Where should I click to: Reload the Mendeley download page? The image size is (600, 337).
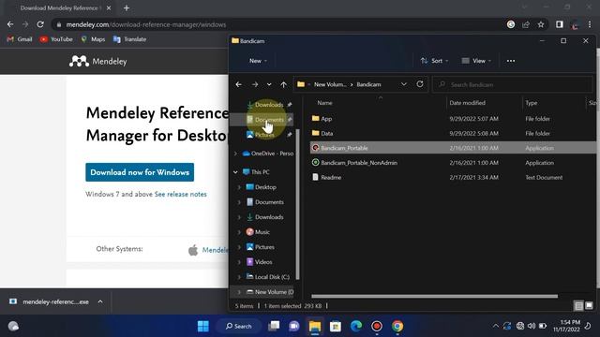pos(40,24)
